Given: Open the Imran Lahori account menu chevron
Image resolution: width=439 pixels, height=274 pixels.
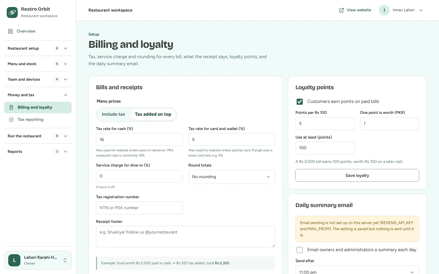Looking at the screenshot, I should tap(421, 10).
